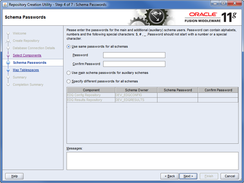Click Confirm Password cell for EDQ Results Repository
Viewport: 244px width, 183px height.
tap(218, 100)
